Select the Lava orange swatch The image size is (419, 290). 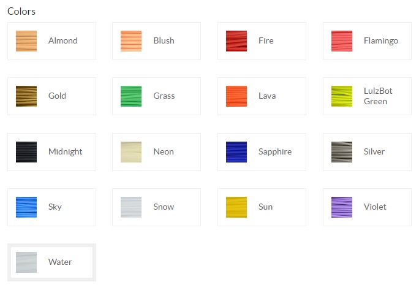coord(236,96)
